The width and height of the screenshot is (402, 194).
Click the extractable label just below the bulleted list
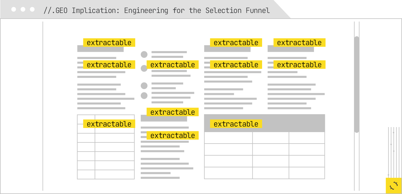coord(173,112)
